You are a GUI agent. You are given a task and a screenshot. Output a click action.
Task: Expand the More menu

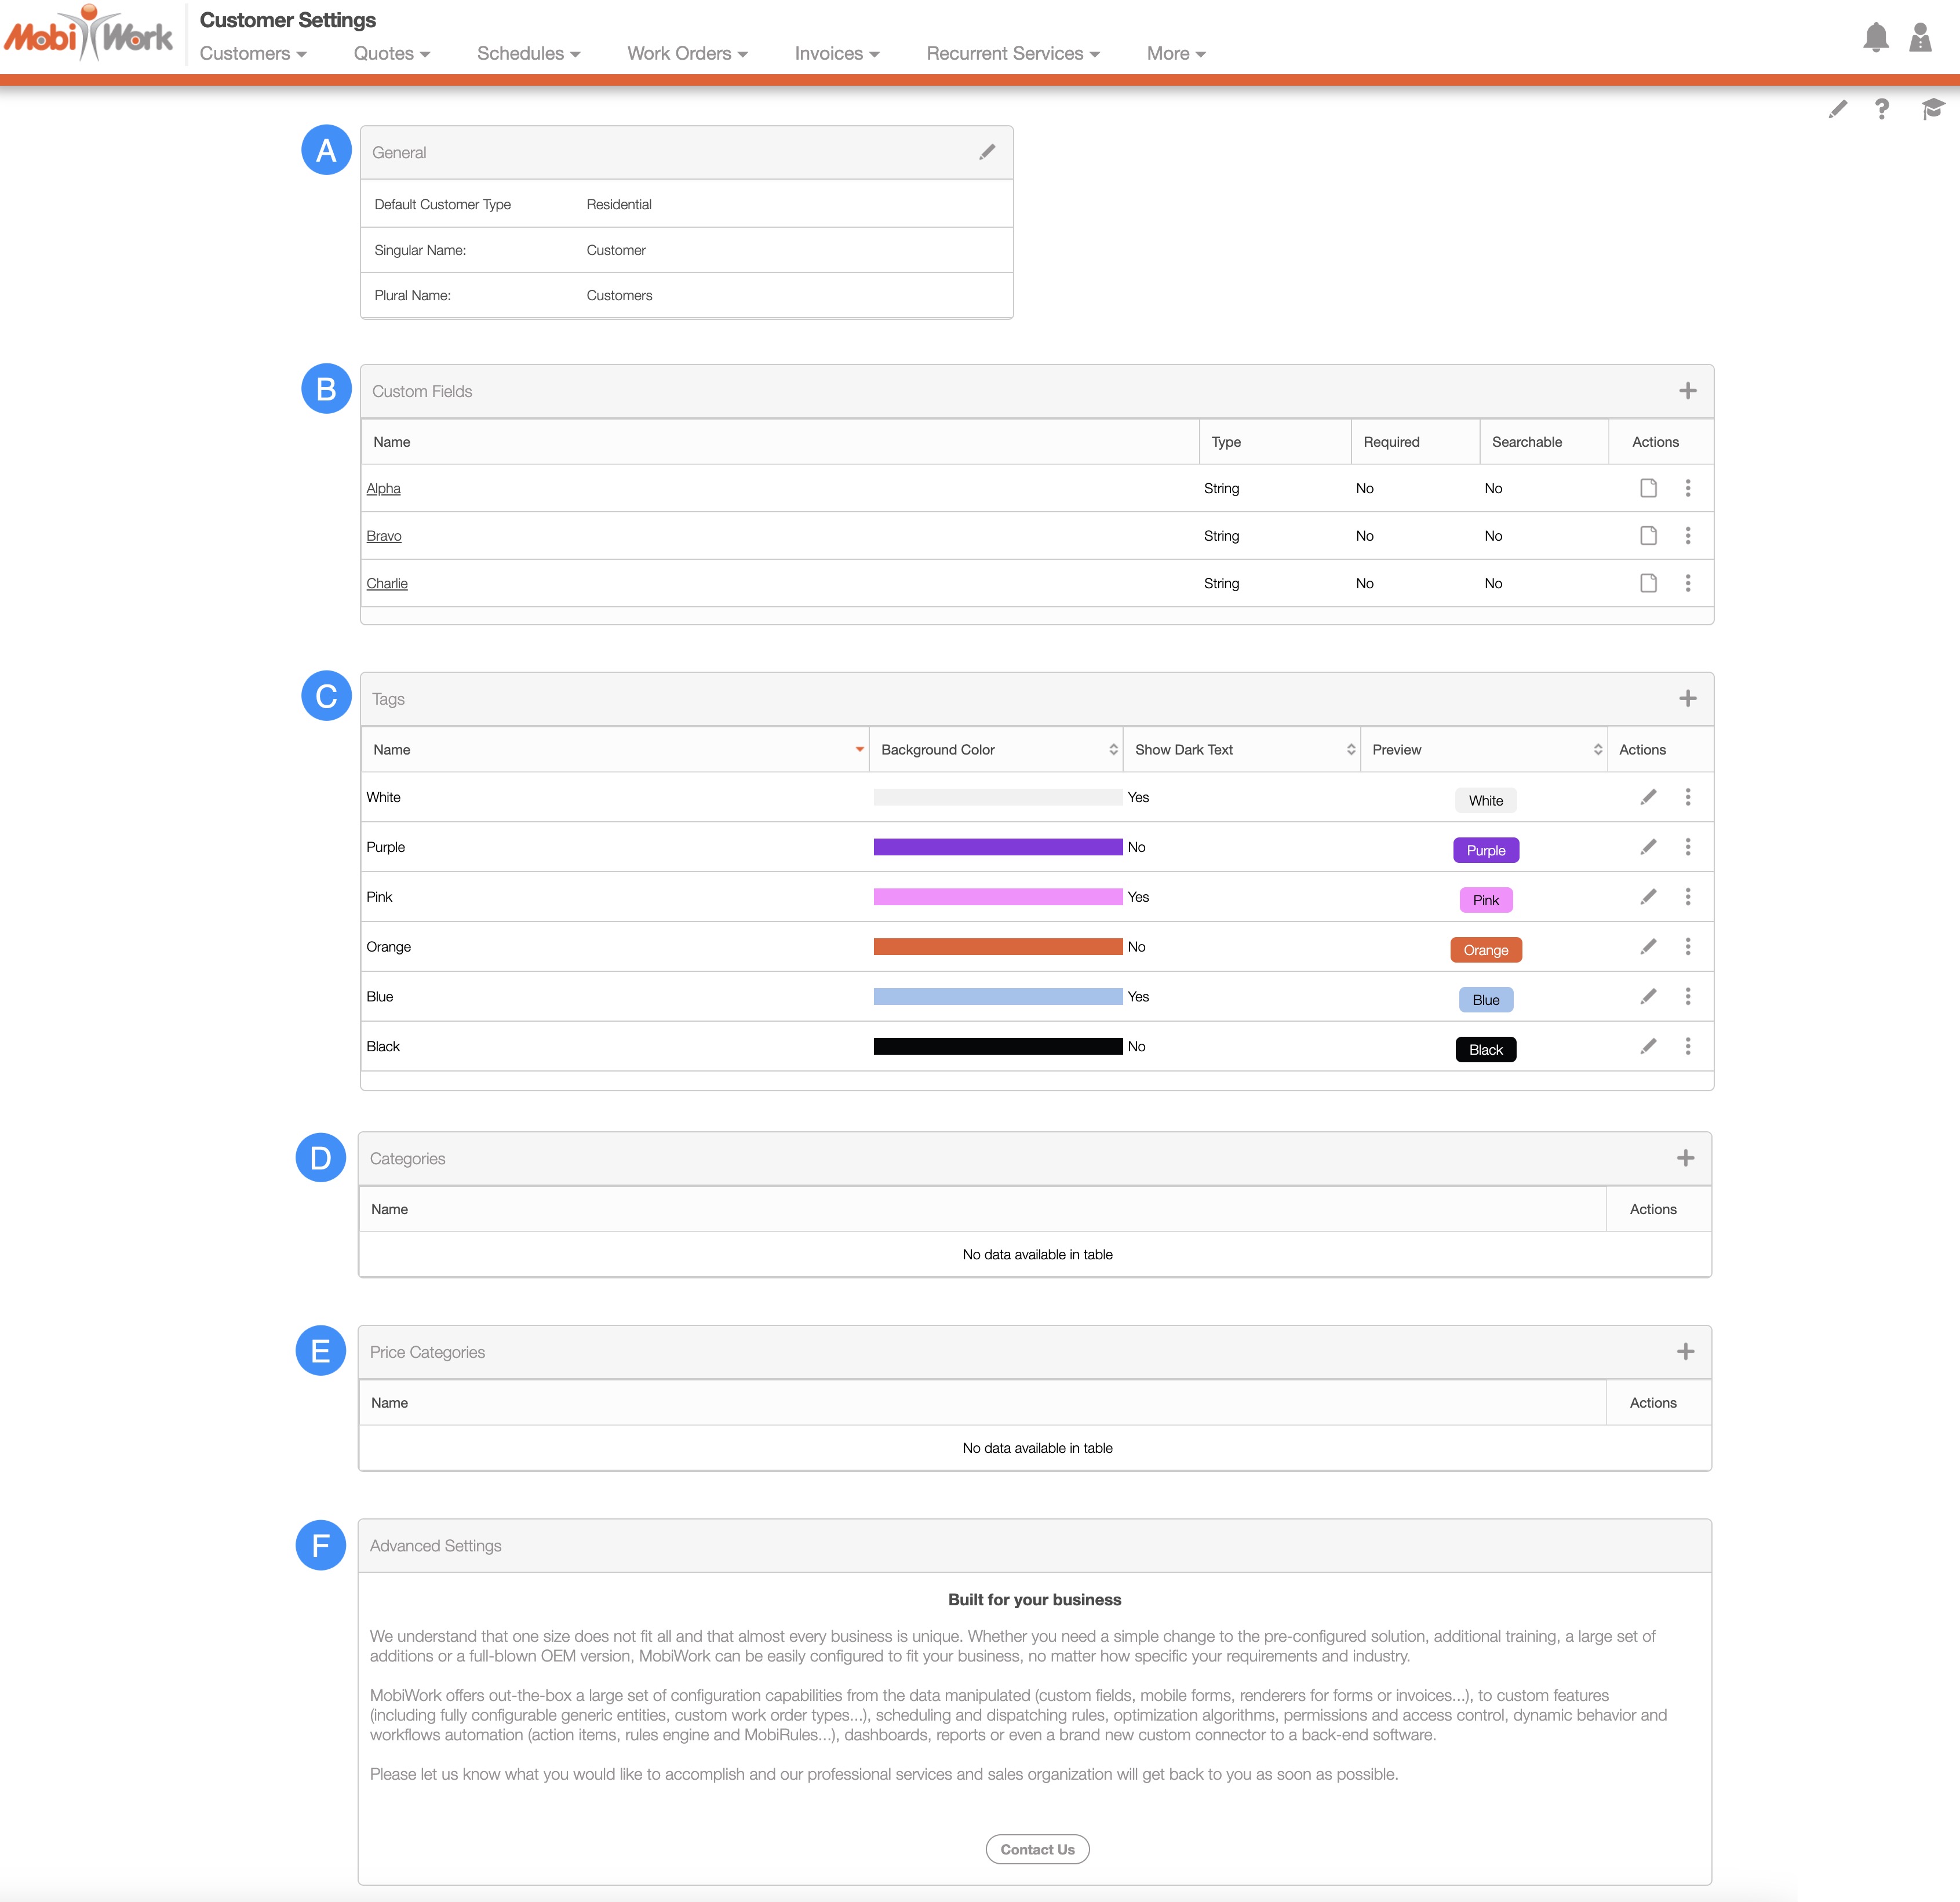tap(1175, 54)
